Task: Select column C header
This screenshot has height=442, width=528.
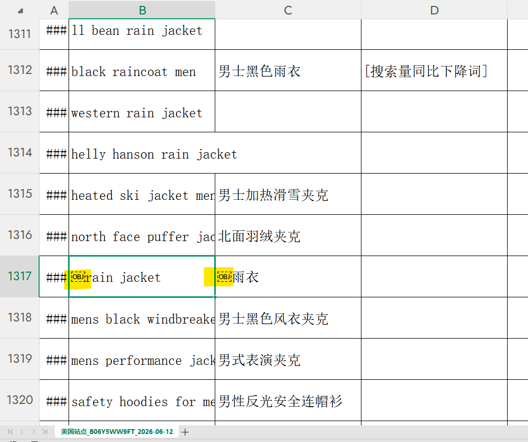Action: click(288, 10)
